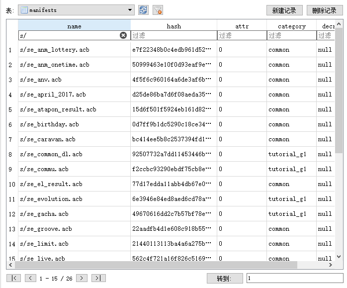Go to the first page of records
Viewport: 347px width, 288px height.
[13, 278]
